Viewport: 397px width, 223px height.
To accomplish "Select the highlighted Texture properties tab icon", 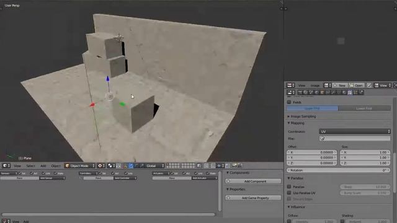I will [x=350, y=92].
